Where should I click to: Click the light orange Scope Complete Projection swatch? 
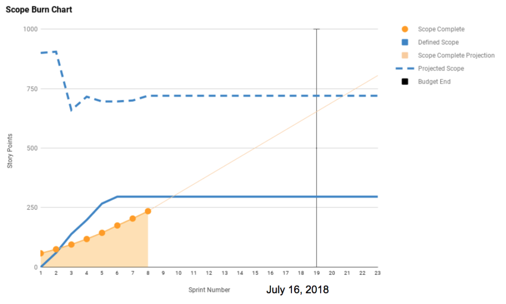405,55
